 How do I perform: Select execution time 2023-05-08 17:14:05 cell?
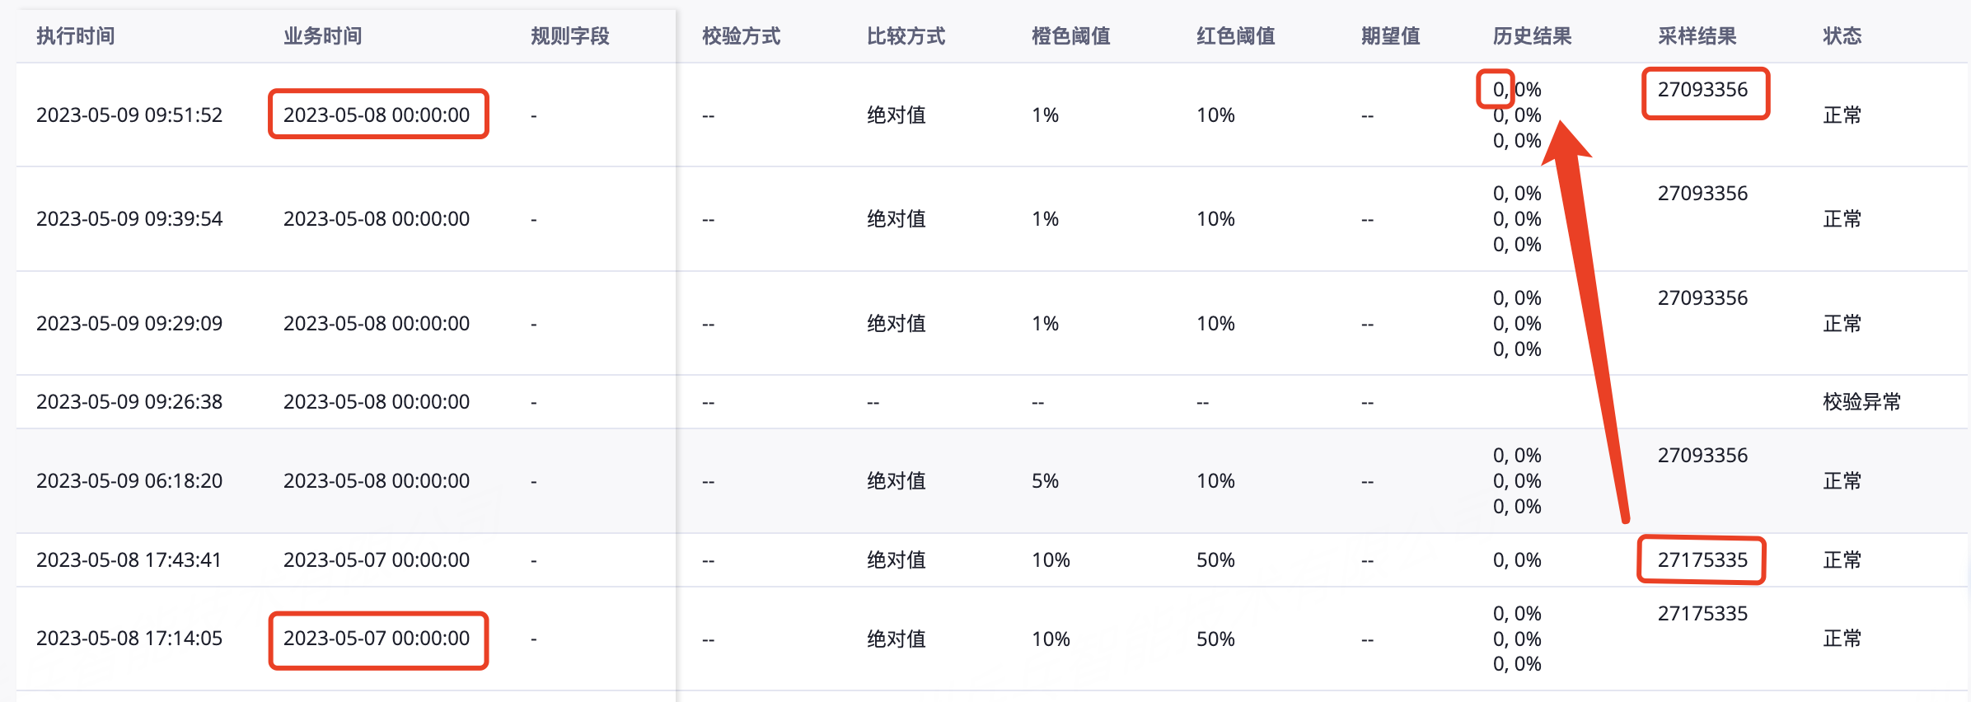[129, 639]
